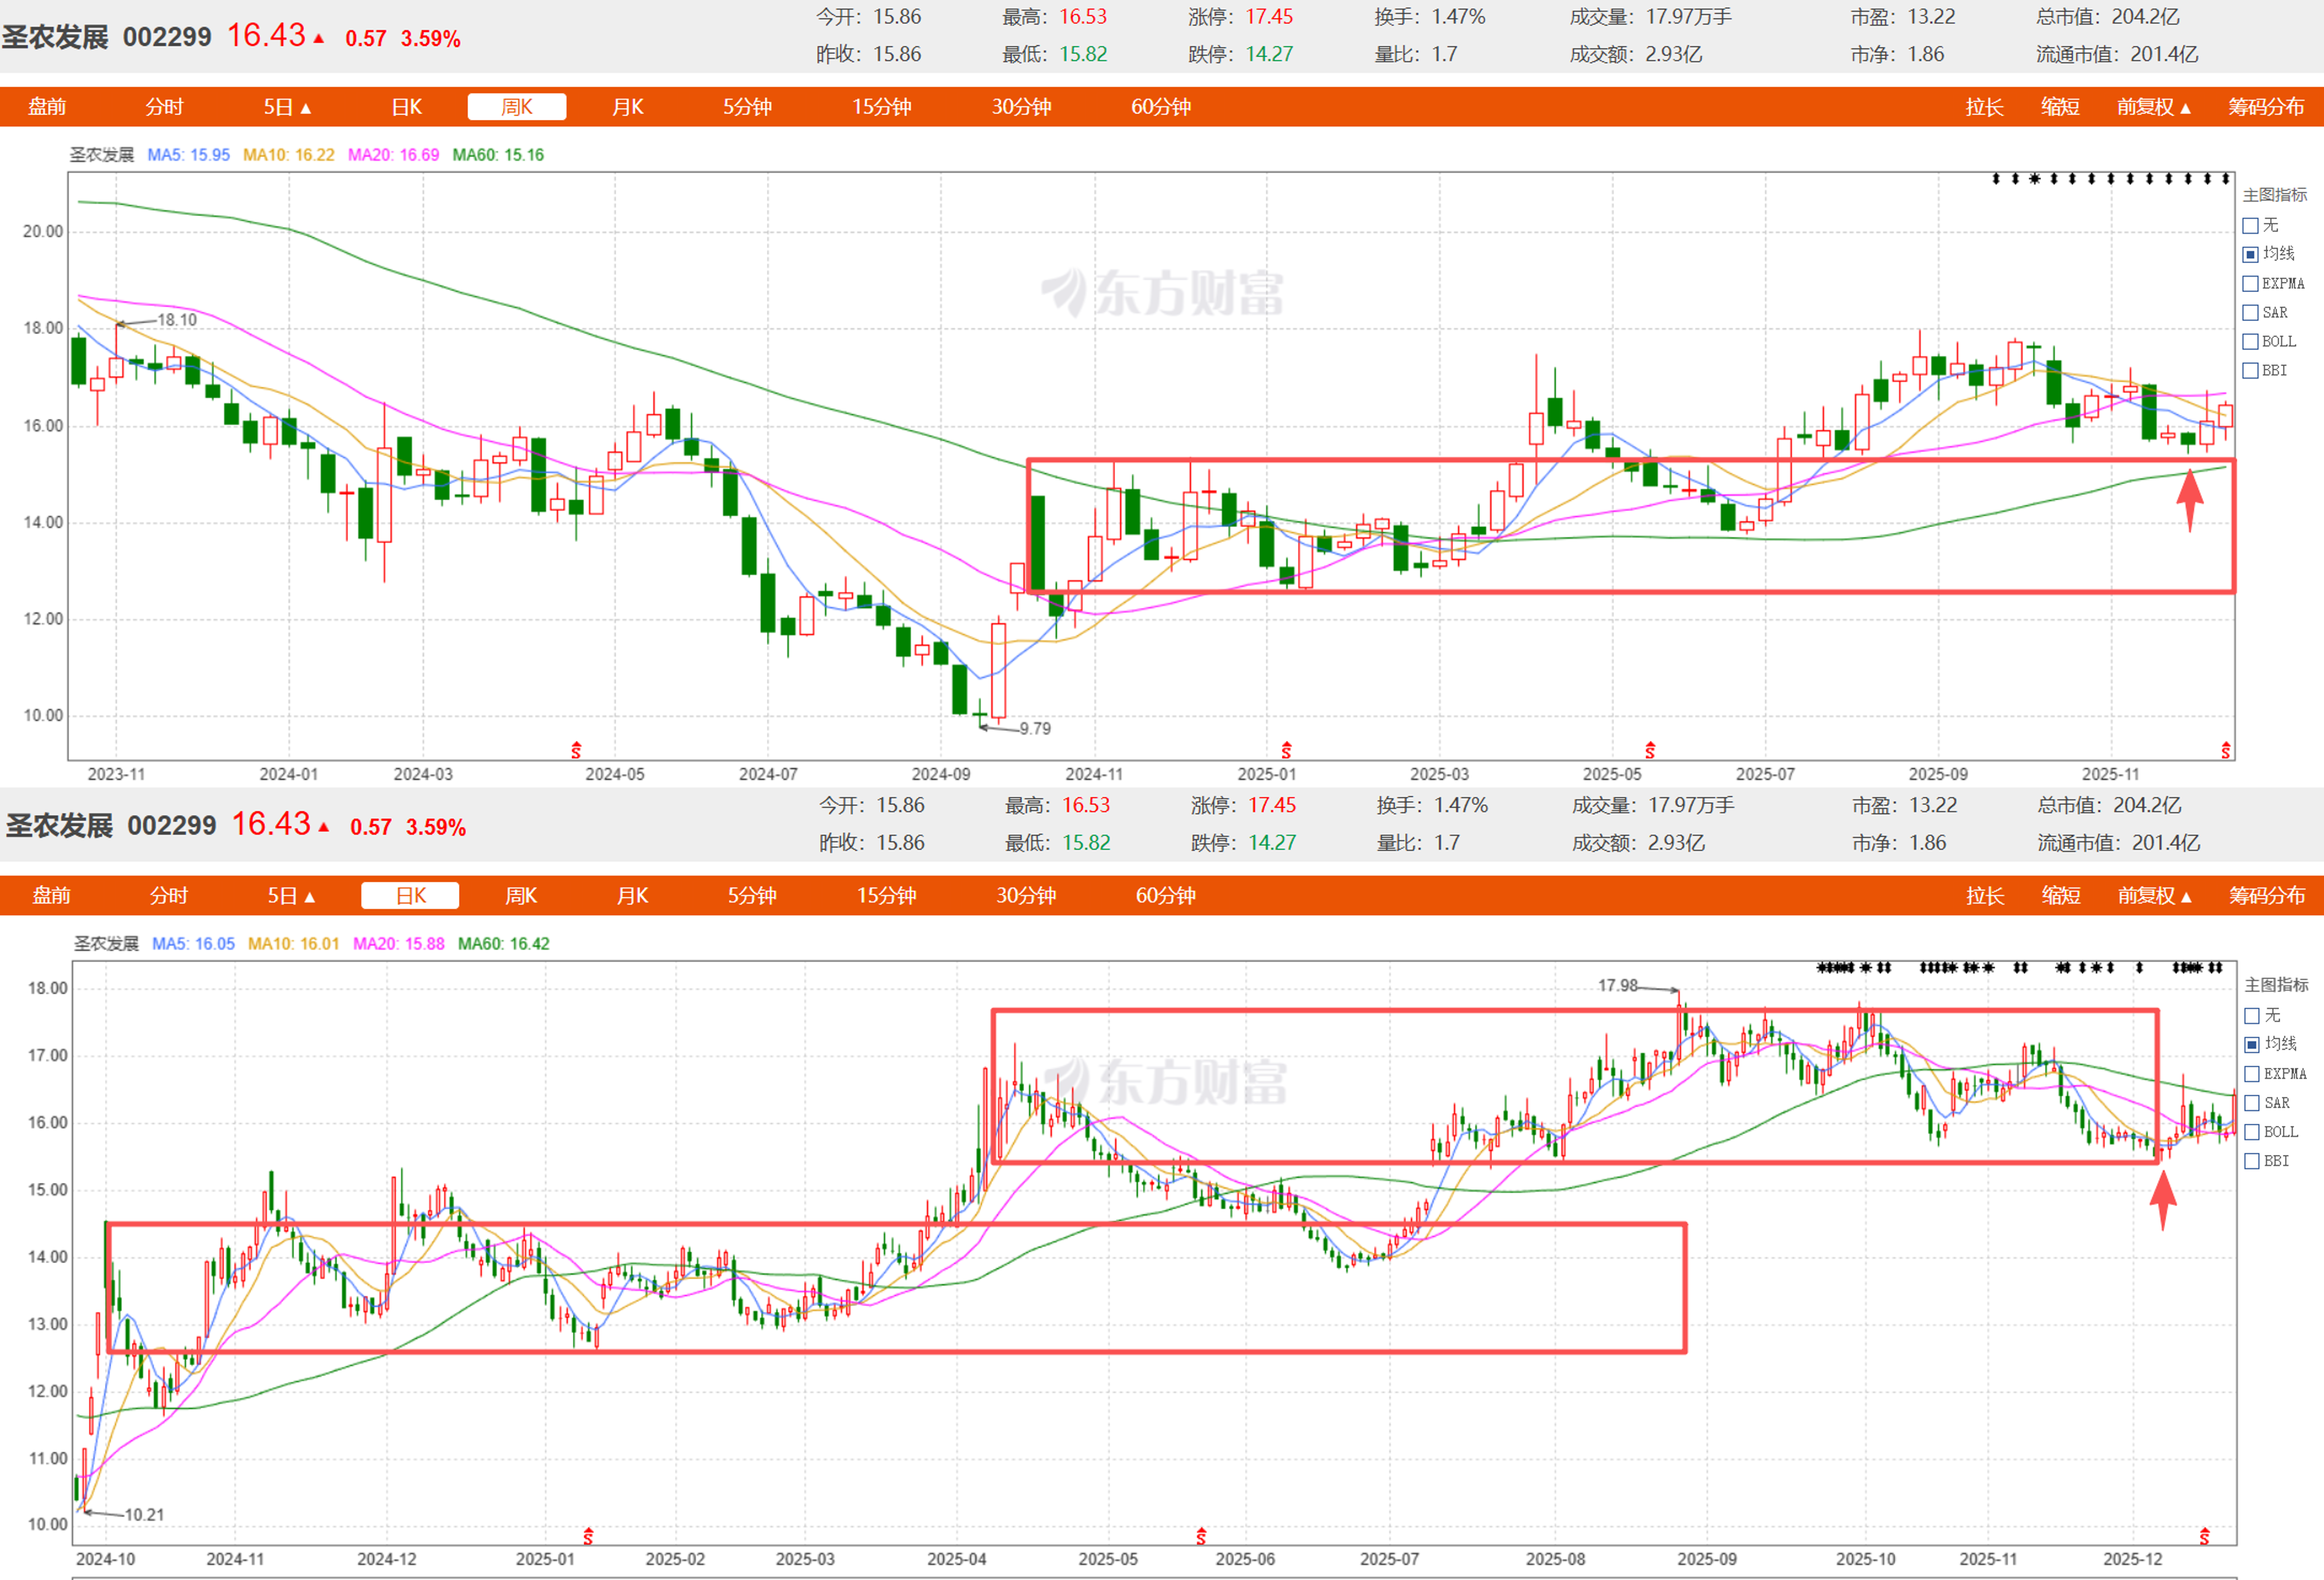2324x1580 pixels.
Task: Click 筹码分布 button in lower toolbar
Action: 2266,896
